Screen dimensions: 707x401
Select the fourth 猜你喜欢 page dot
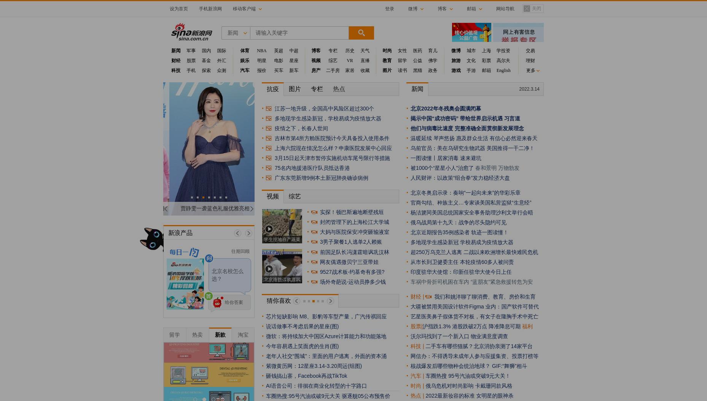click(318, 301)
